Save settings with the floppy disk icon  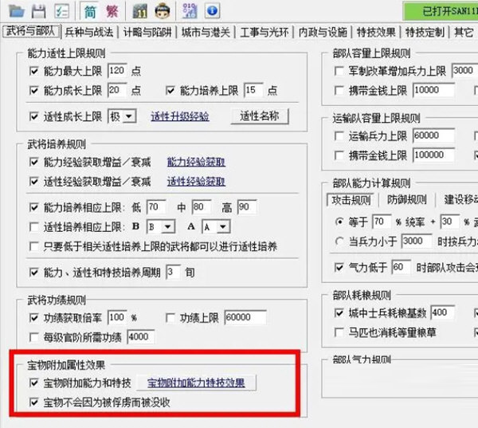click(39, 11)
